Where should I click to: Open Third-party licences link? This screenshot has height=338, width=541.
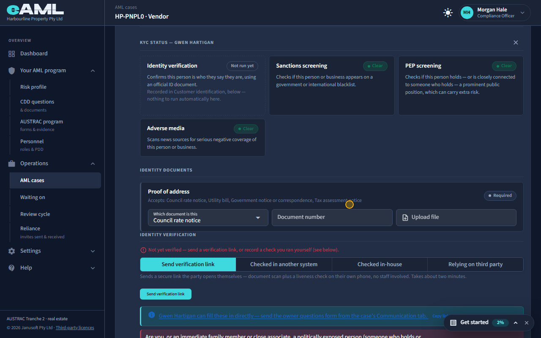[x=75, y=328]
